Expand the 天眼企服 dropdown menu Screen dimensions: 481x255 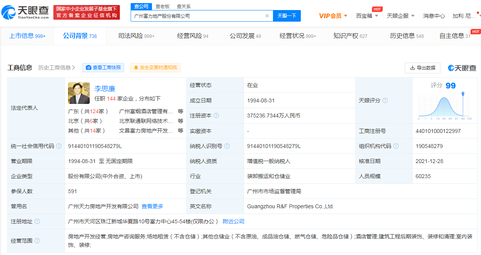tap(401, 16)
